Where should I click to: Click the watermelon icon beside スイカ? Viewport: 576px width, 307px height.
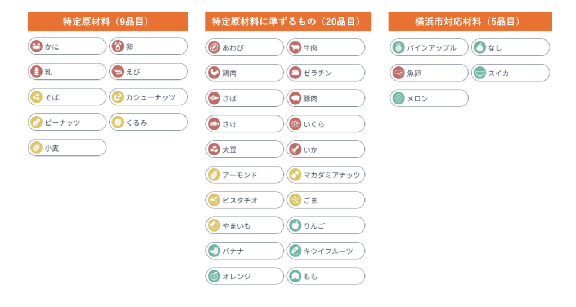click(479, 73)
